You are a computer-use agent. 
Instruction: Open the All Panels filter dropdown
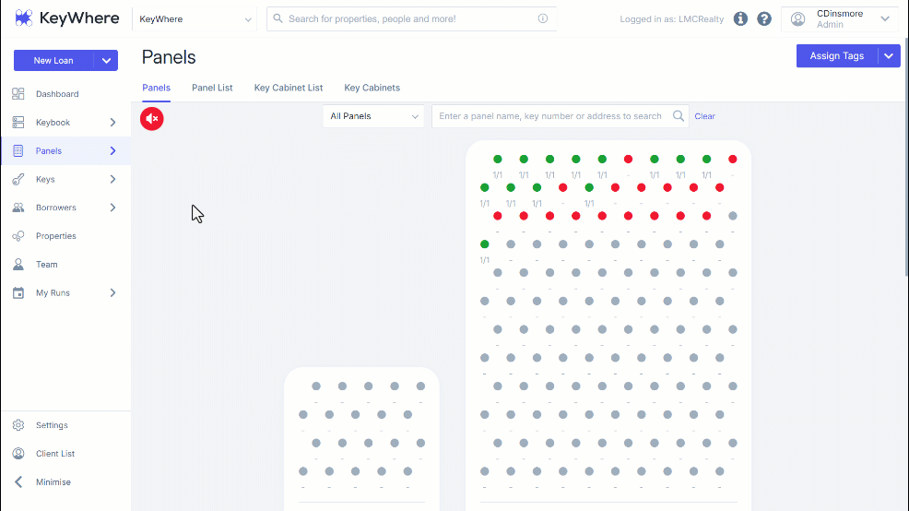[x=373, y=116]
